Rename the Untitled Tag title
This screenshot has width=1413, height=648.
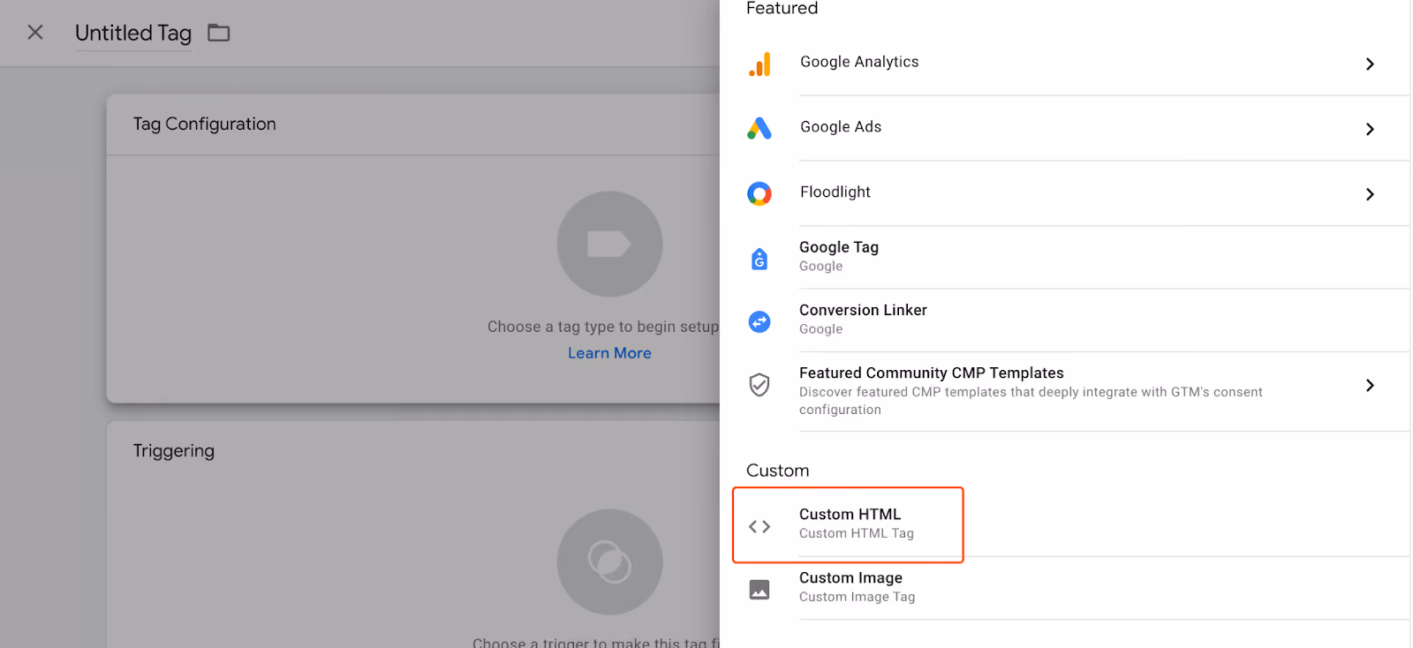[x=133, y=34]
